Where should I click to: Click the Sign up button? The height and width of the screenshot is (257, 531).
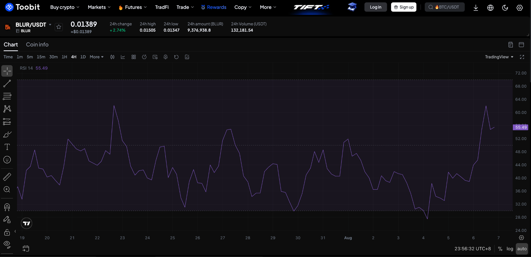[404, 7]
